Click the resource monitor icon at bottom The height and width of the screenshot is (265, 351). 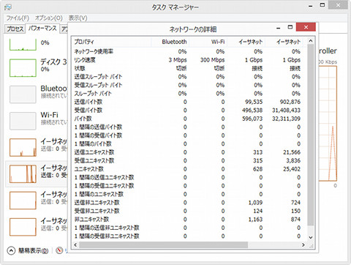[59, 250]
